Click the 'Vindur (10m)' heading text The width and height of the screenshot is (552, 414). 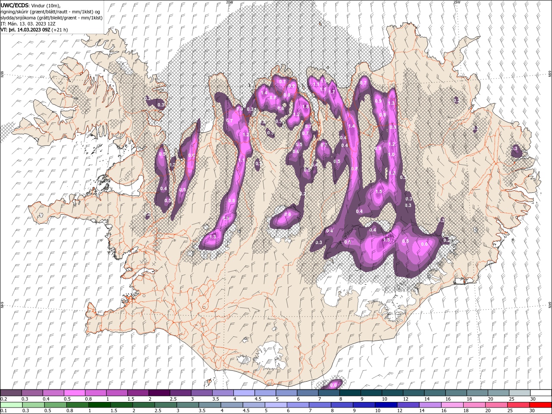coord(46,5)
